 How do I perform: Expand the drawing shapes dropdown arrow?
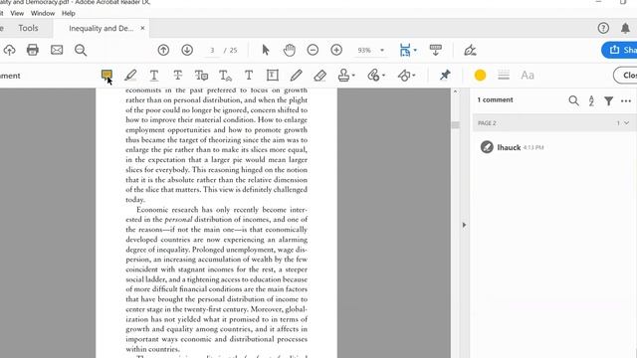[414, 76]
